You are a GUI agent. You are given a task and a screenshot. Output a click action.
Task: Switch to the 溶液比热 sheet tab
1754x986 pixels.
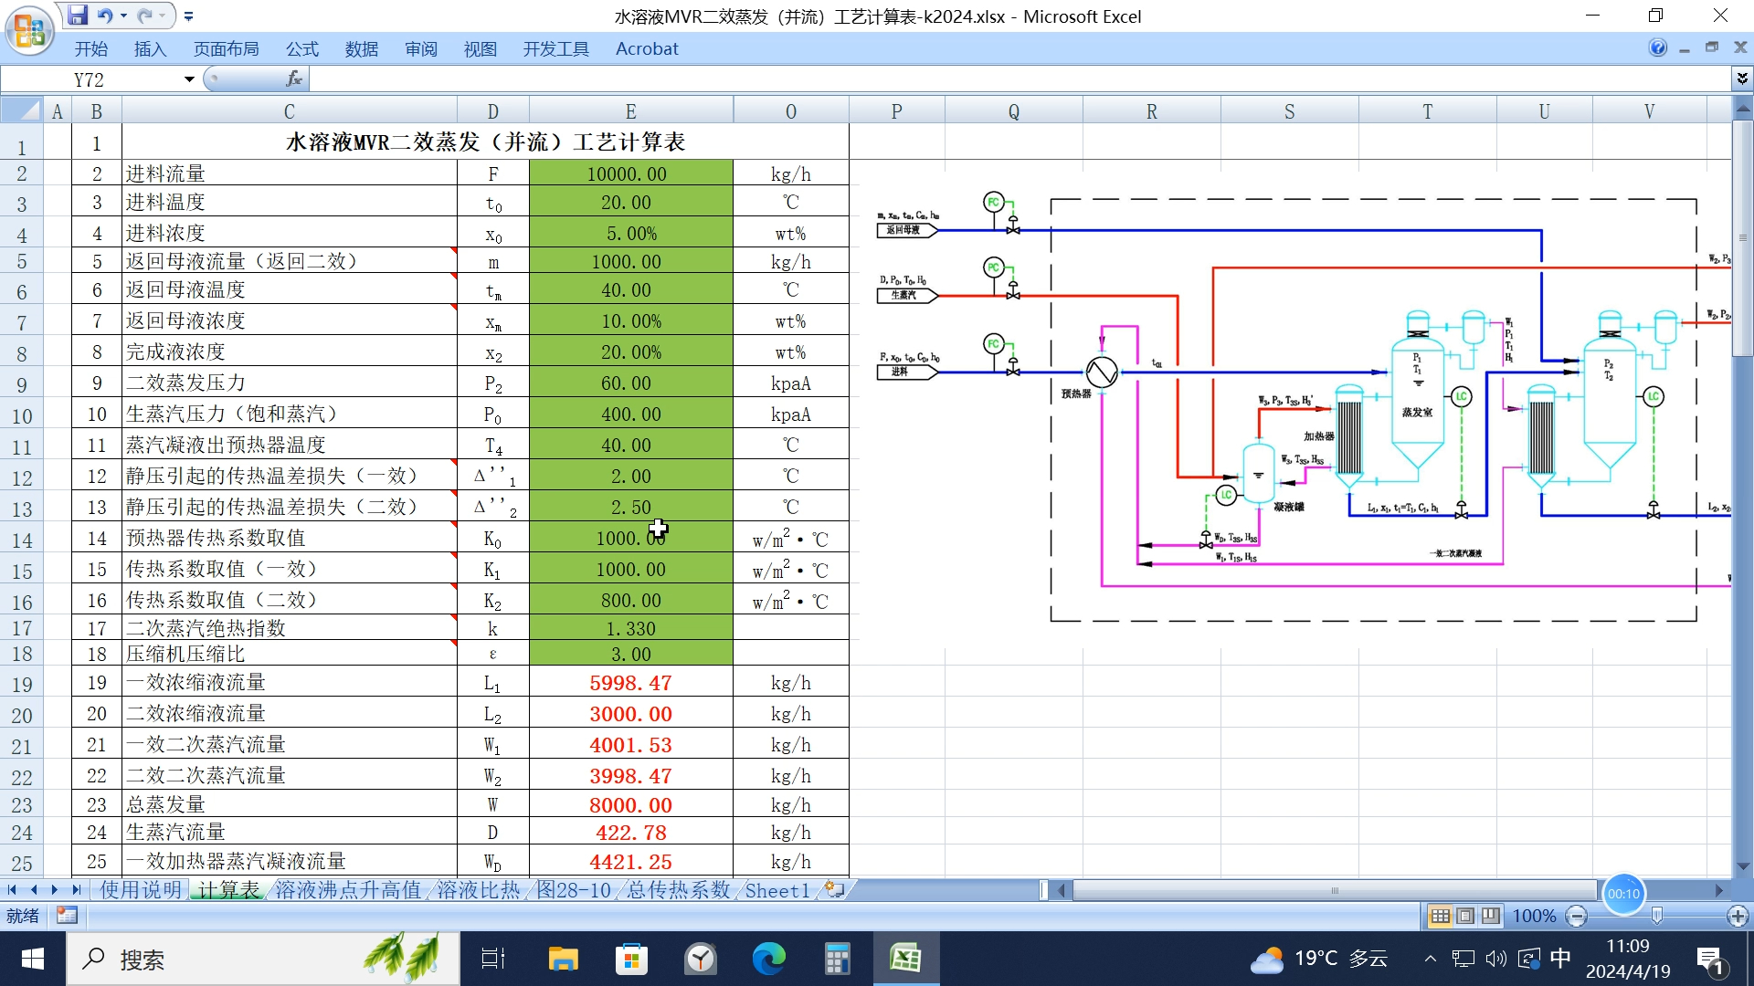(478, 890)
